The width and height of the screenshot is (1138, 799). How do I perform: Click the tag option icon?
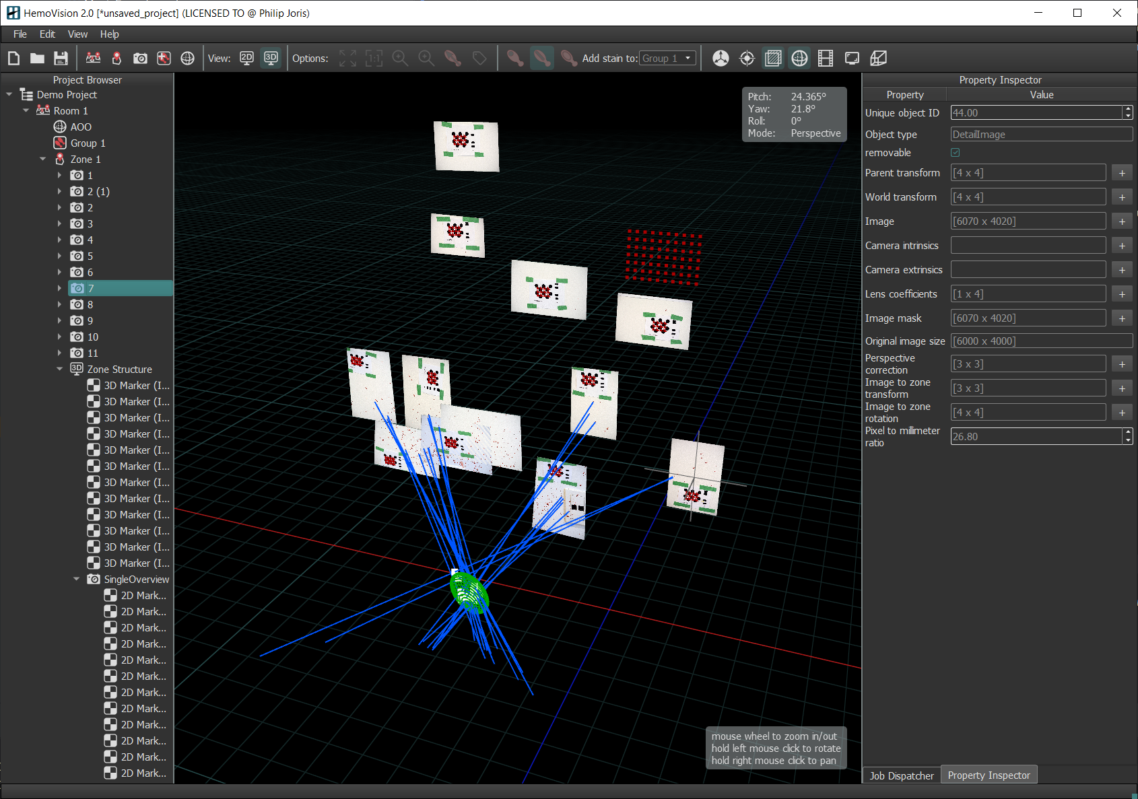(479, 59)
